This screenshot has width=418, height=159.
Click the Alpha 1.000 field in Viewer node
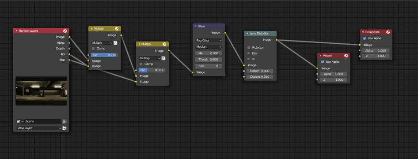click(334, 74)
